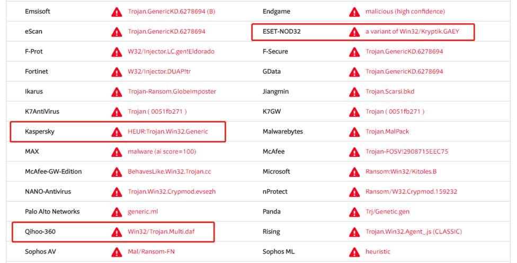Click the Trojan-Ransom.GlobeImposter result
Screen dimensions: 517x263
(172, 91)
